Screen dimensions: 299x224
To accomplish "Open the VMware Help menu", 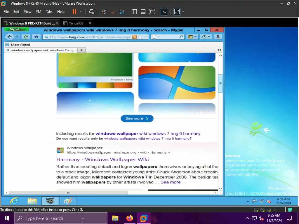I will tap(61, 12).
